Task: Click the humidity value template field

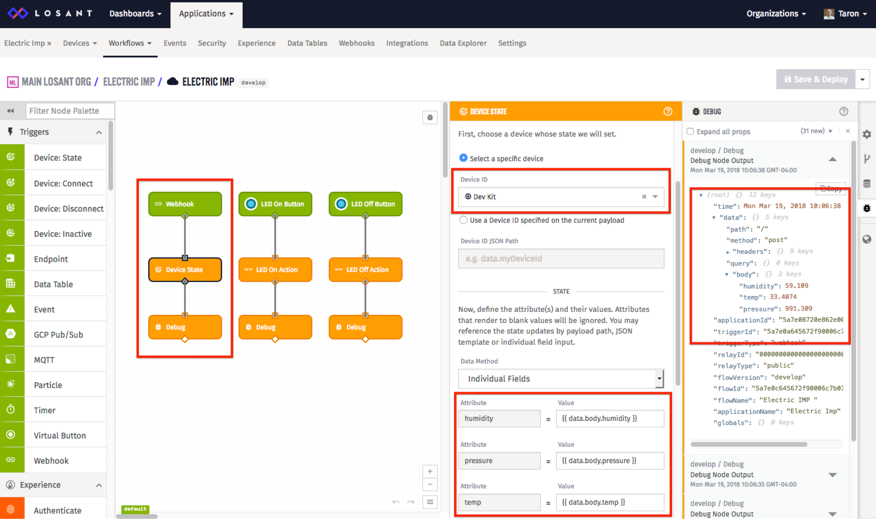Action: pos(610,419)
